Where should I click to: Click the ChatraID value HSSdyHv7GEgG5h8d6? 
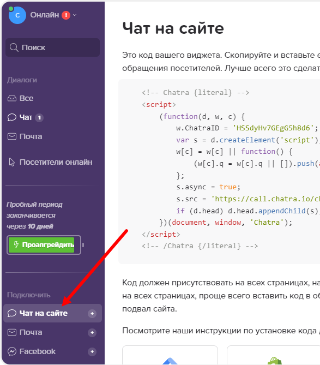click(274, 128)
